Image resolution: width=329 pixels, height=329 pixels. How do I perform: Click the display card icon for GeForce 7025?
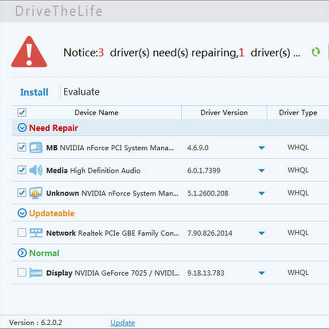pos(36,273)
